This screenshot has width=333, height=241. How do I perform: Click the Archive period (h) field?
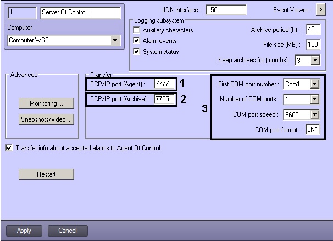coord(313,29)
